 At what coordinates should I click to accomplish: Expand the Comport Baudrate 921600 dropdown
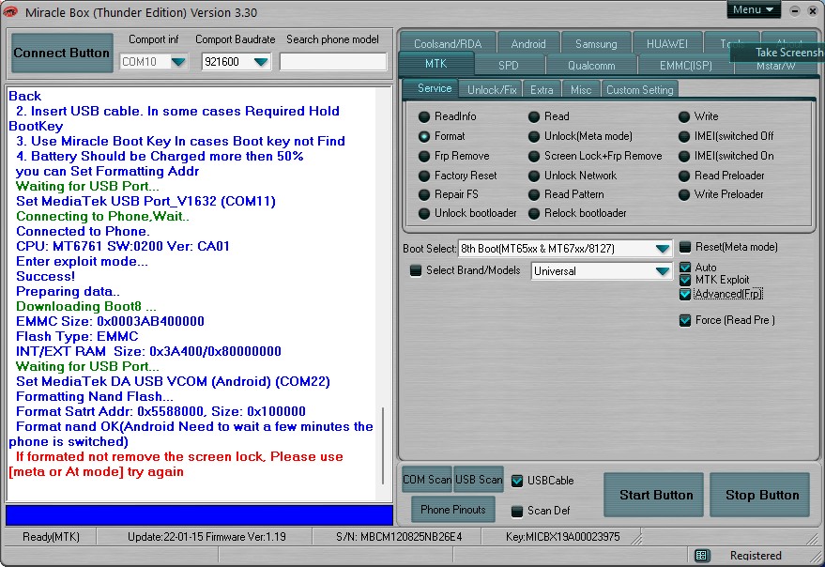(x=261, y=62)
